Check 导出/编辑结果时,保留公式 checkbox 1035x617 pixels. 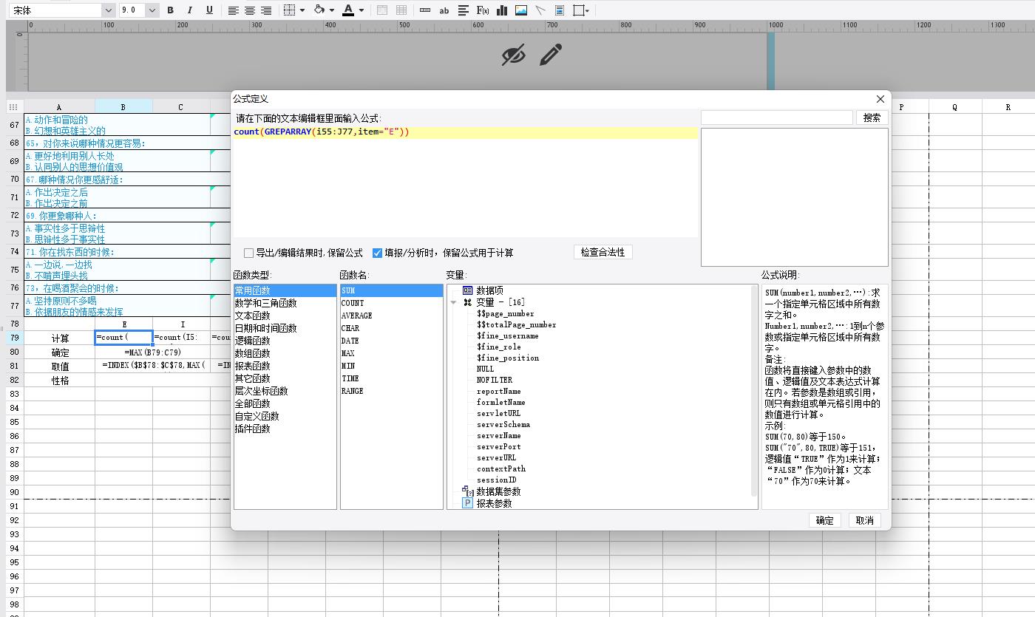point(249,253)
